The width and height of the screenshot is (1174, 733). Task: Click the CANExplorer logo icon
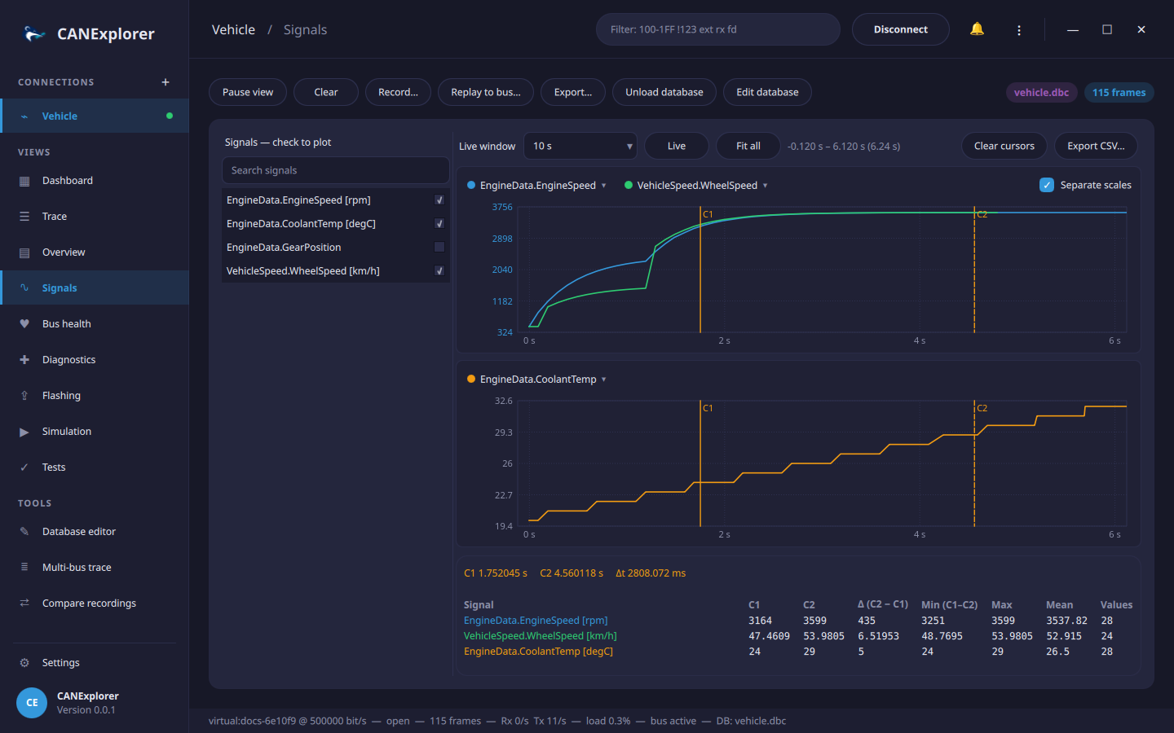pos(34,33)
